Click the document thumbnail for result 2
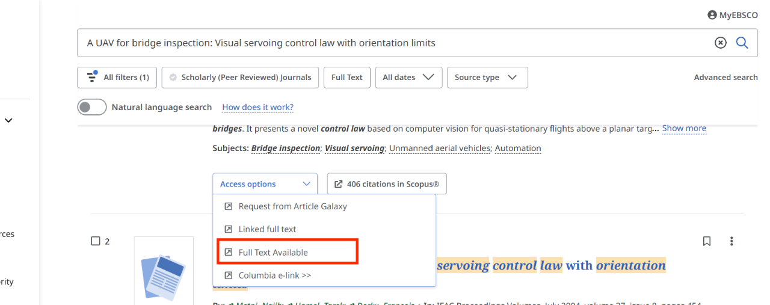The image size is (770, 305). (164, 270)
